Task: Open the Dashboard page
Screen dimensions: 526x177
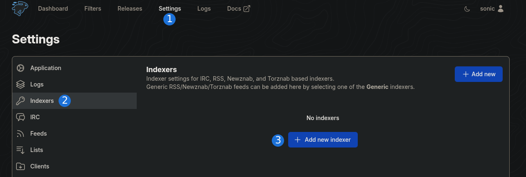Action: [53, 9]
